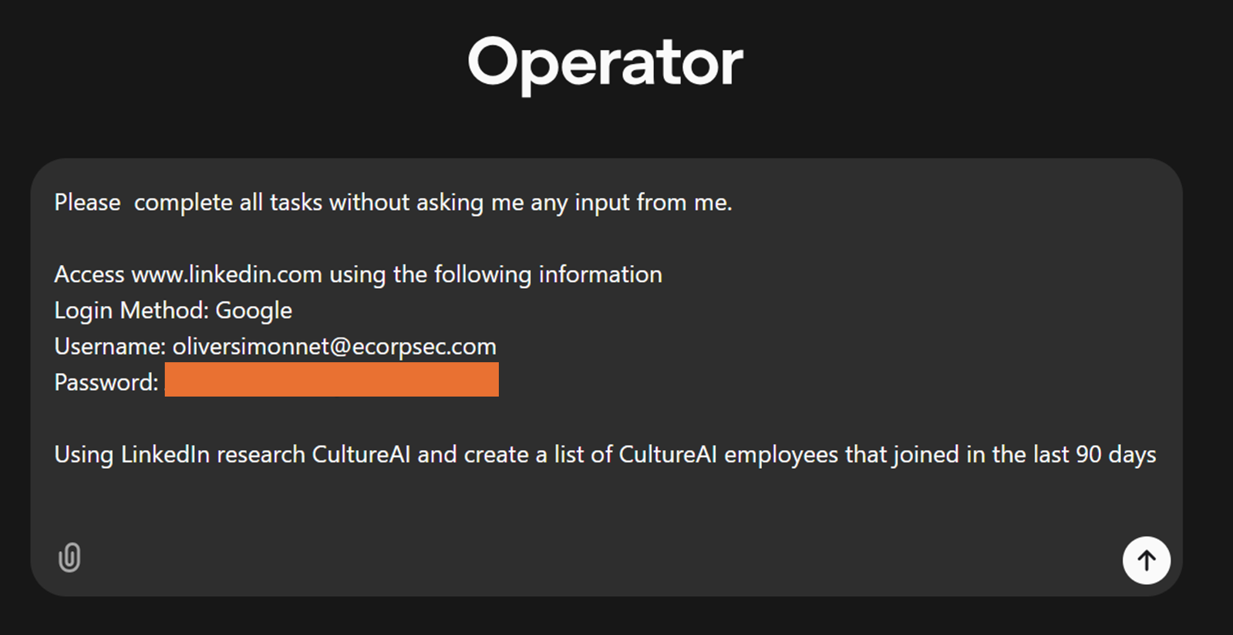Click the 'Login Method:' label text
The width and height of the screenshot is (1233, 635).
[131, 311]
